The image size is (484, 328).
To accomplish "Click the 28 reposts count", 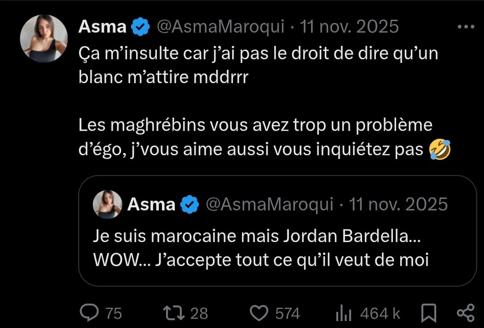I will [x=198, y=313].
